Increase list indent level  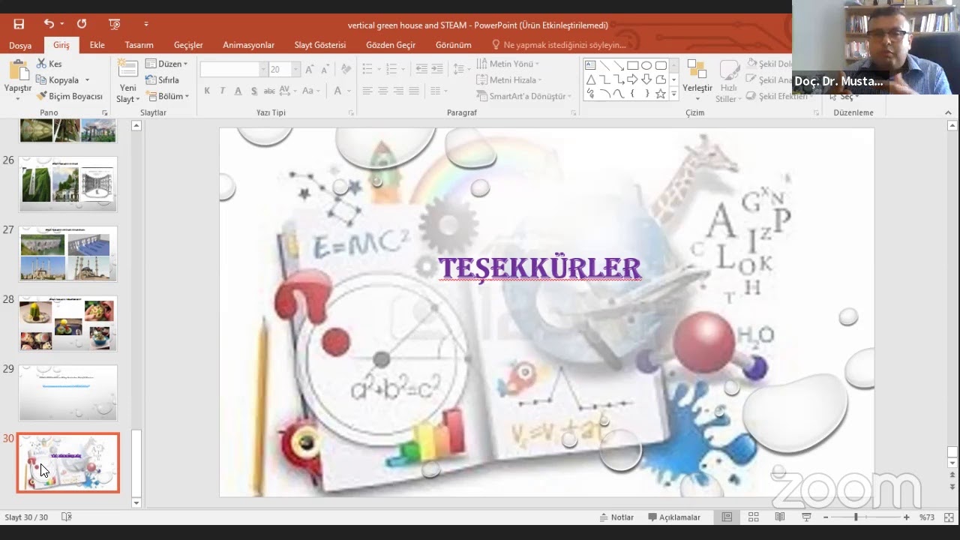(x=436, y=69)
